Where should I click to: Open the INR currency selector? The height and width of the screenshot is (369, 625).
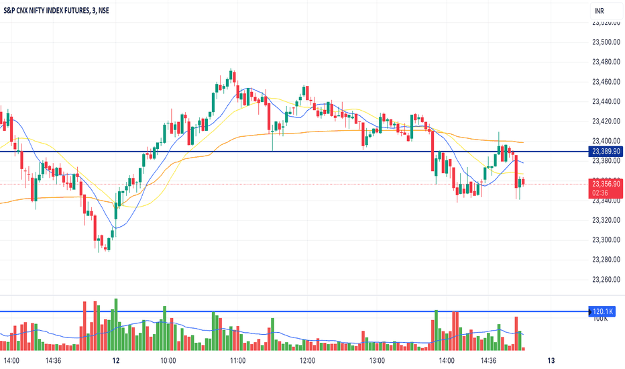pos(606,11)
